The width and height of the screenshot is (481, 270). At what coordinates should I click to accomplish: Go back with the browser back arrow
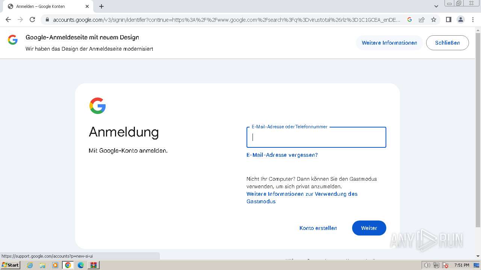click(8, 19)
